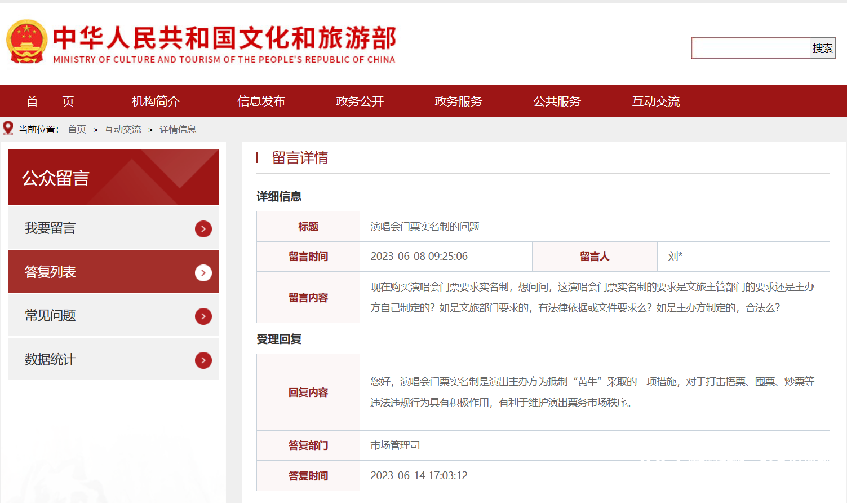Click the 详细信息 heading

pos(279,196)
